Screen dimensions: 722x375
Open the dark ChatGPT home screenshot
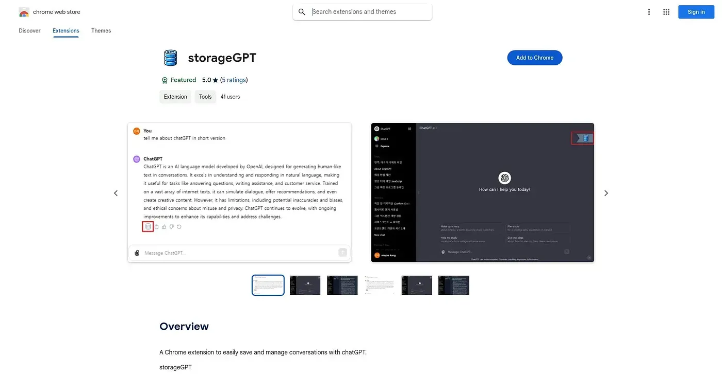tap(483, 192)
